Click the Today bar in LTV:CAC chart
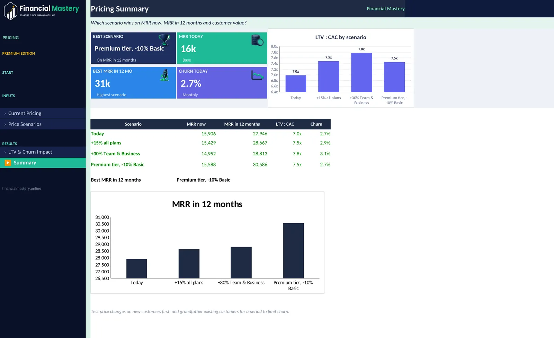554x338 pixels. [296, 83]
